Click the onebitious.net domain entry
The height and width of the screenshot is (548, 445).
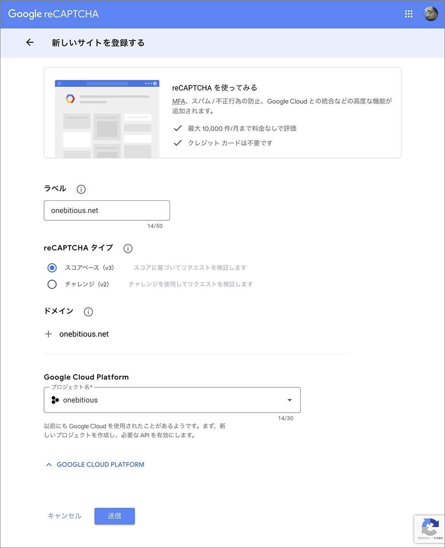[84, 334]
